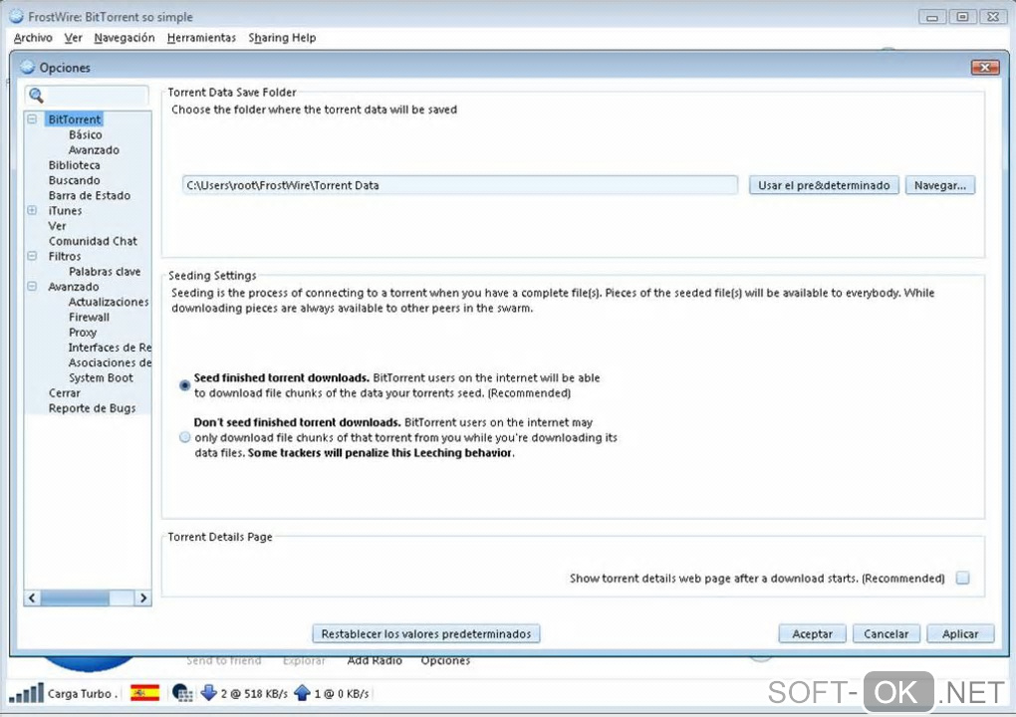Collapse the BitTorrent tree node

(x=32, y=119)
